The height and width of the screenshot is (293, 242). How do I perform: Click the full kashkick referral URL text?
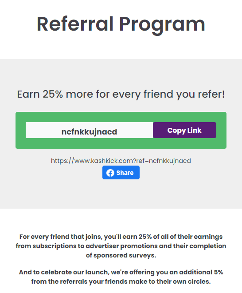(121, 161)
